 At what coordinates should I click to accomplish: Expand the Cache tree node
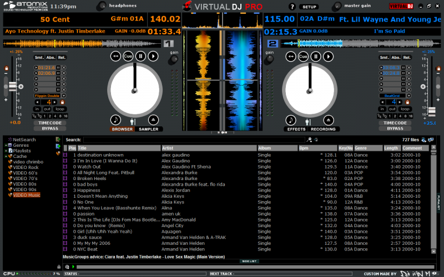click(6, 156)
